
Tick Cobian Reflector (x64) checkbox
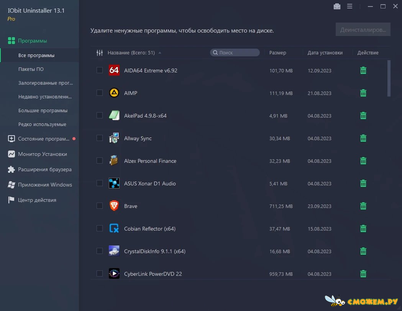click(x=100, y=228)
